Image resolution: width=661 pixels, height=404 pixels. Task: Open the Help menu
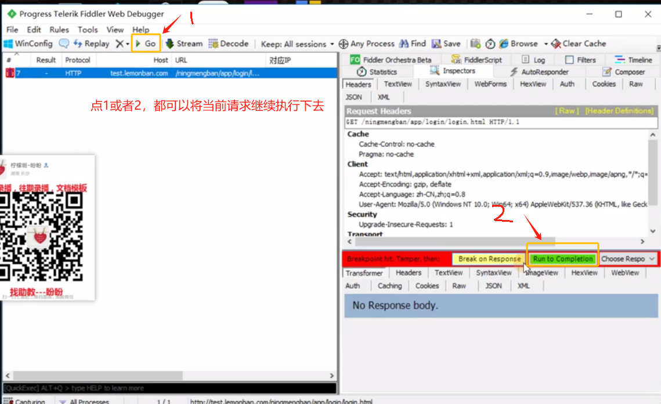[141, 30]
